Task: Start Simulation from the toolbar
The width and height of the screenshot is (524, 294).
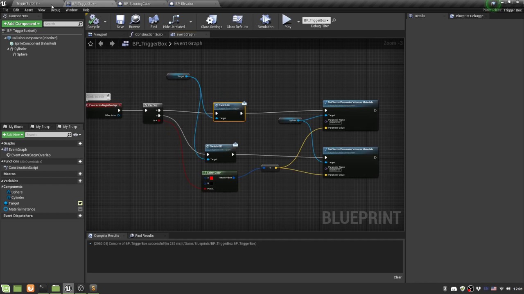Action: [x=265, y=20]
